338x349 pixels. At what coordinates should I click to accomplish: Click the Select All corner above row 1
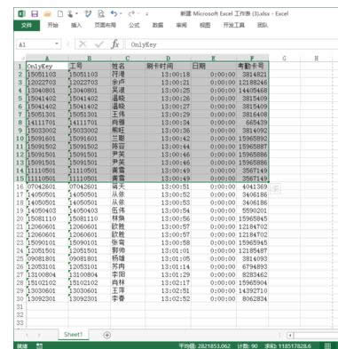tap(20, 59)
